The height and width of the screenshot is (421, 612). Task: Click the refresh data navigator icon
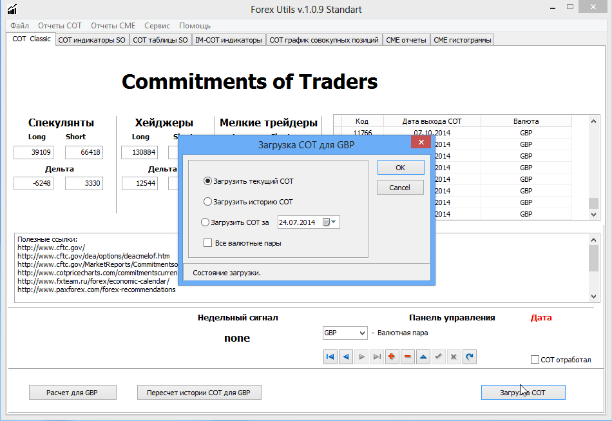(x=470, y=357)
